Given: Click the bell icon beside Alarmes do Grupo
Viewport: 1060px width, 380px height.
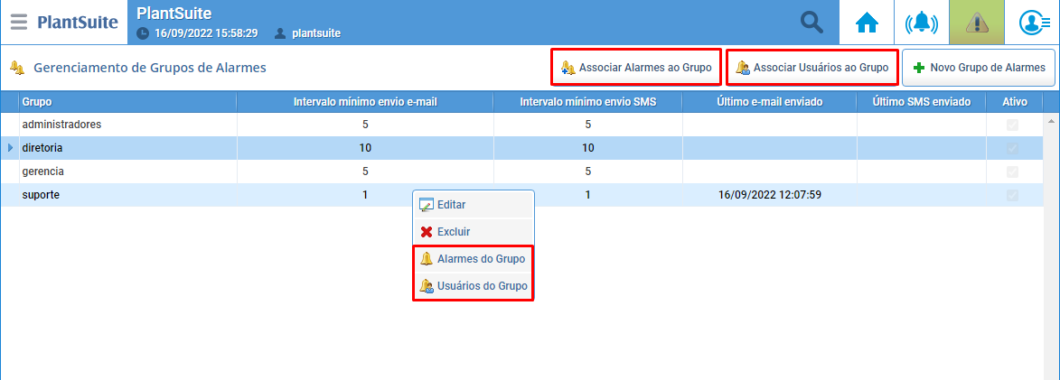Looking at the screenshot, I should [x=427, y=258].
